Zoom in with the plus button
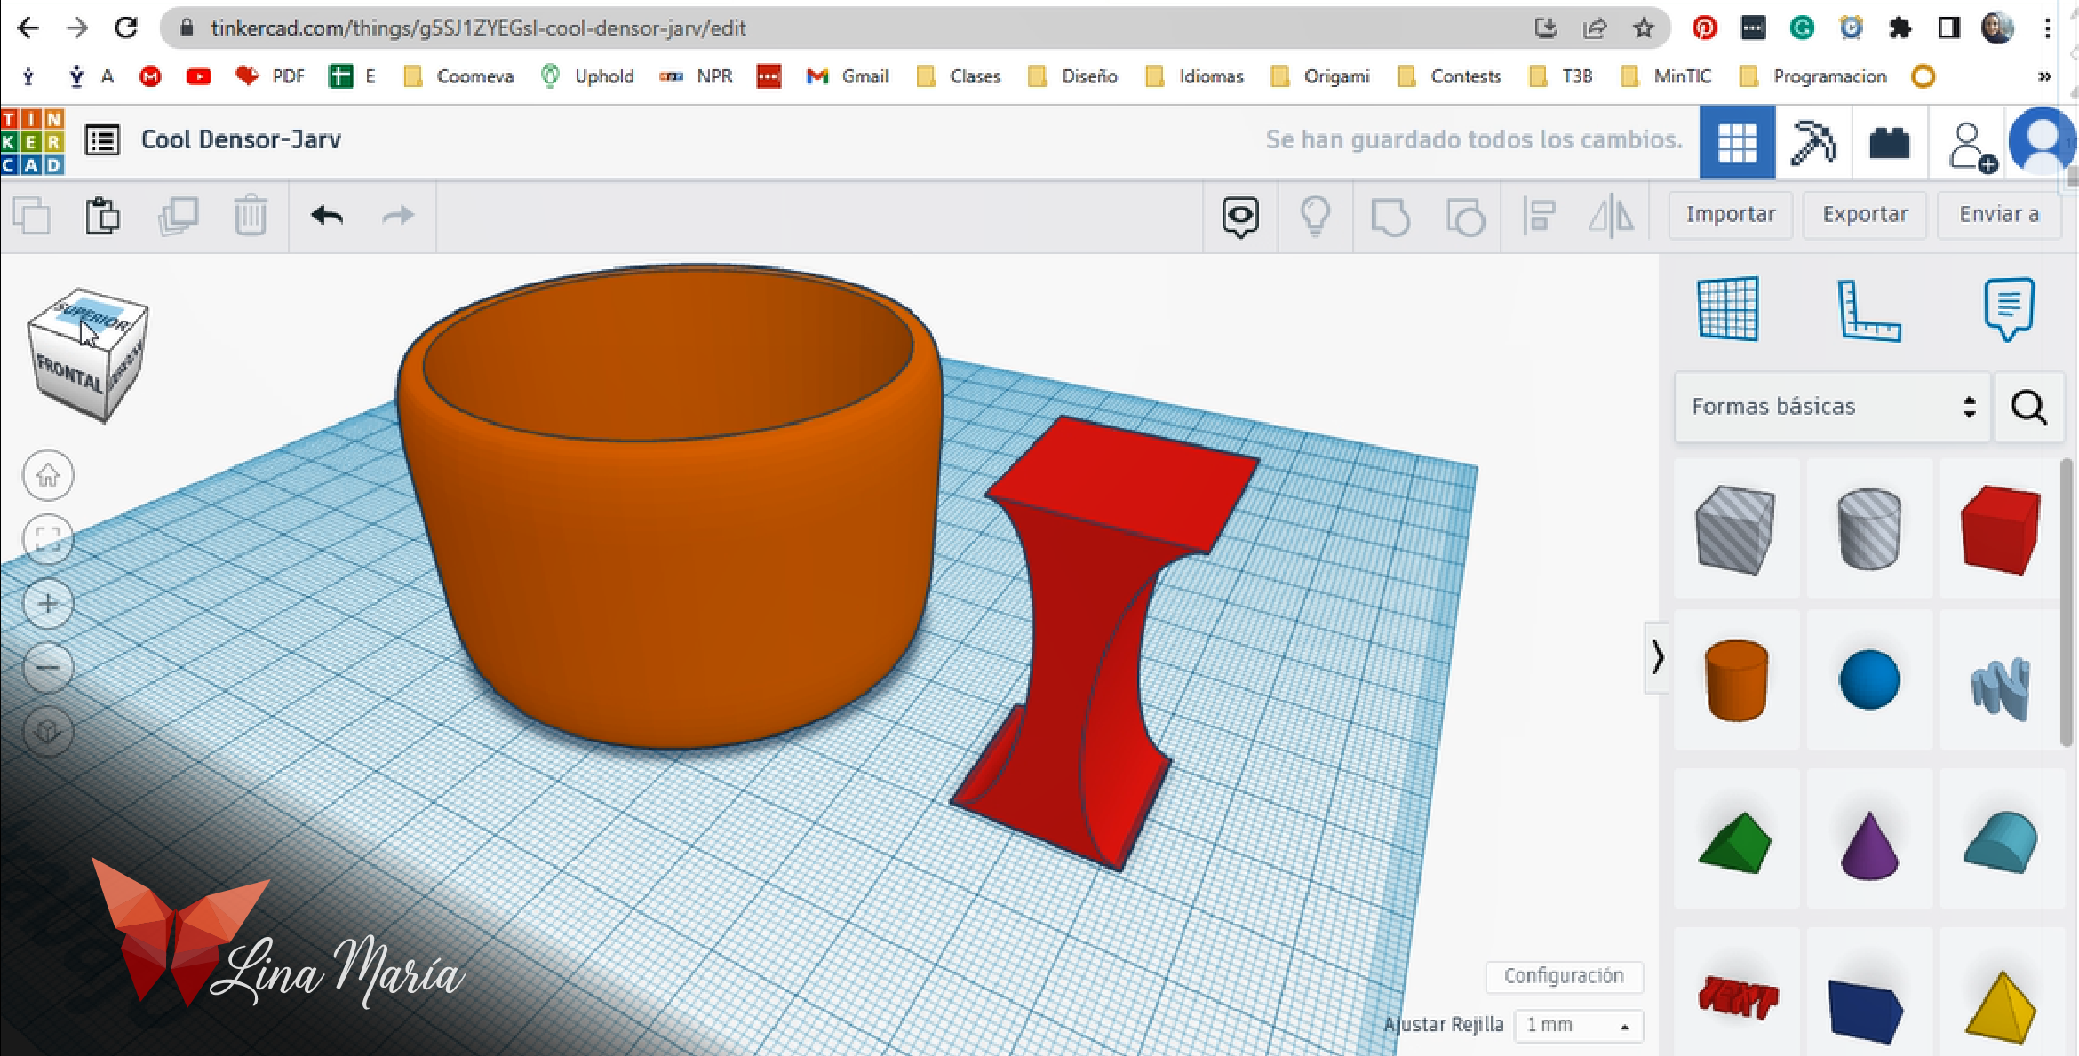Screen dimensions: 2079x1056 pos(48,604)
